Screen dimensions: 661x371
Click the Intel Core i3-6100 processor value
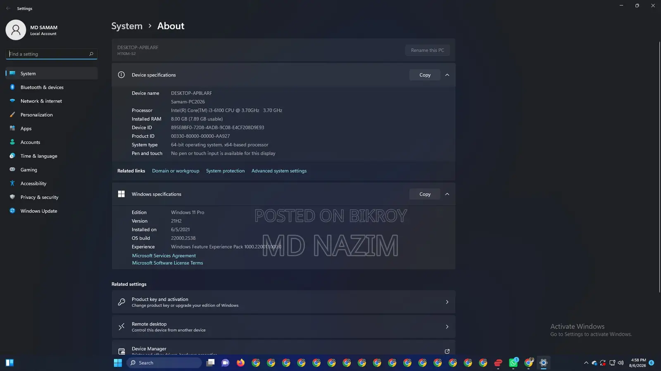click(x=226, y=110)
